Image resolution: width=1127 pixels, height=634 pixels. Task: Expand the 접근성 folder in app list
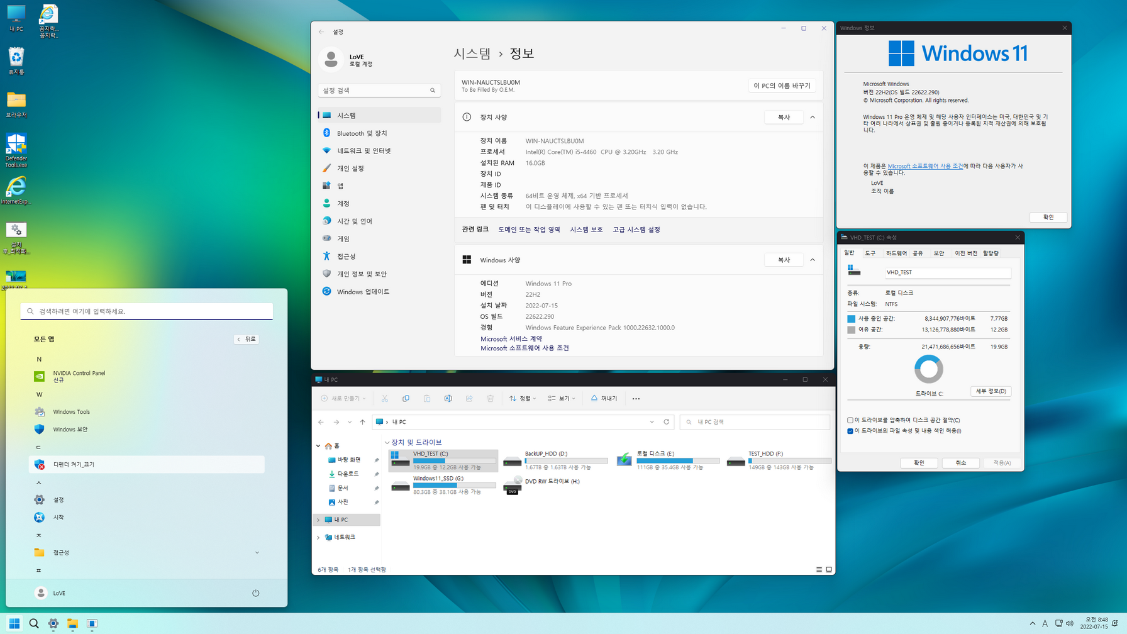coord(257,552)
